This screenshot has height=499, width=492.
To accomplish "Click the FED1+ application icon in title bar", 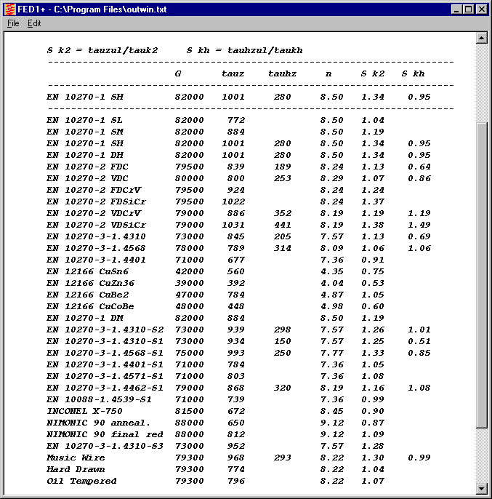I will 9,9.
